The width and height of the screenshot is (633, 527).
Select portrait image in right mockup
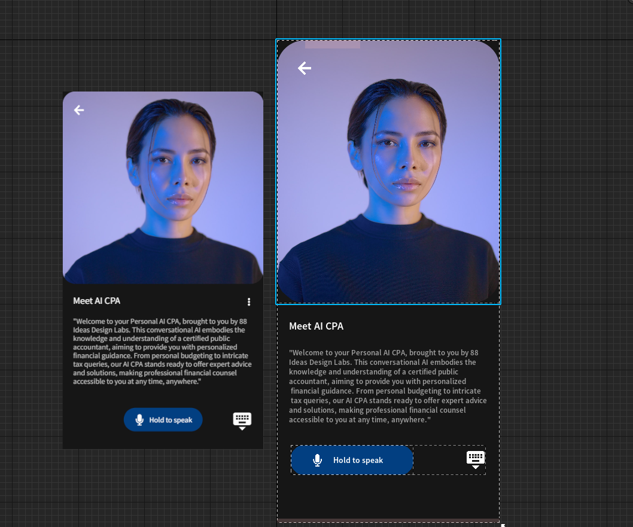pos(388,172)
